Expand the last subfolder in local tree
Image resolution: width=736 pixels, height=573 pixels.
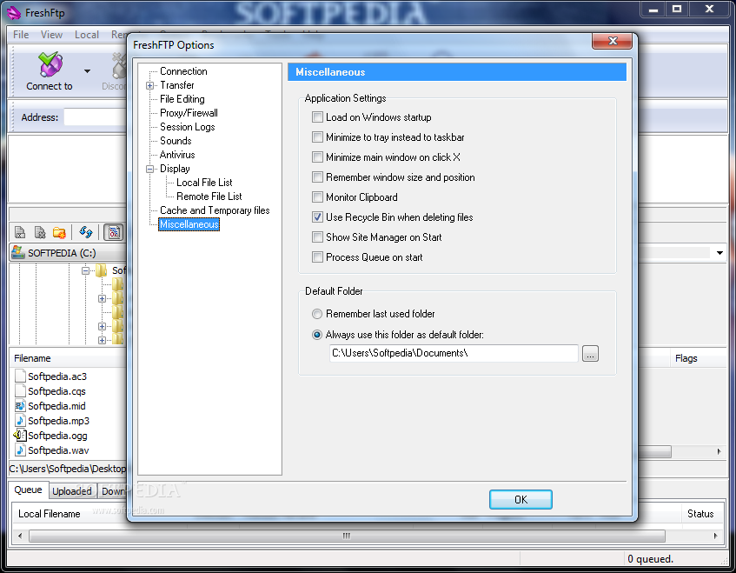(x=102, y=340)
